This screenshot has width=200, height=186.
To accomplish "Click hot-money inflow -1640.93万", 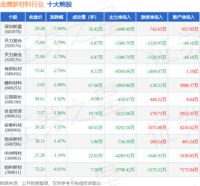I will pyautogui.click(x=156, y=156).
